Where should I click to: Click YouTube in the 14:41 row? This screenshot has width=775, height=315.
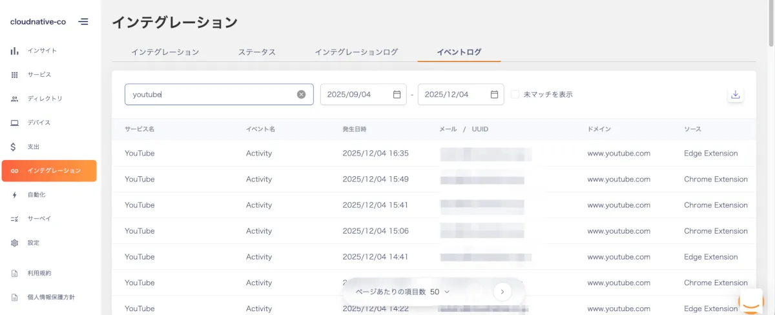(139, 257)
